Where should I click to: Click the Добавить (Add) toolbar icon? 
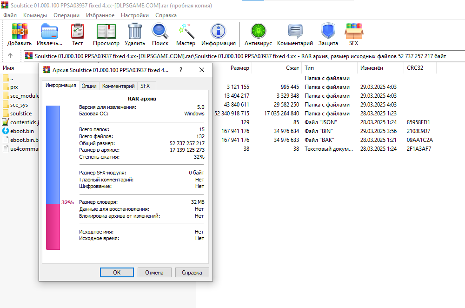20,32
